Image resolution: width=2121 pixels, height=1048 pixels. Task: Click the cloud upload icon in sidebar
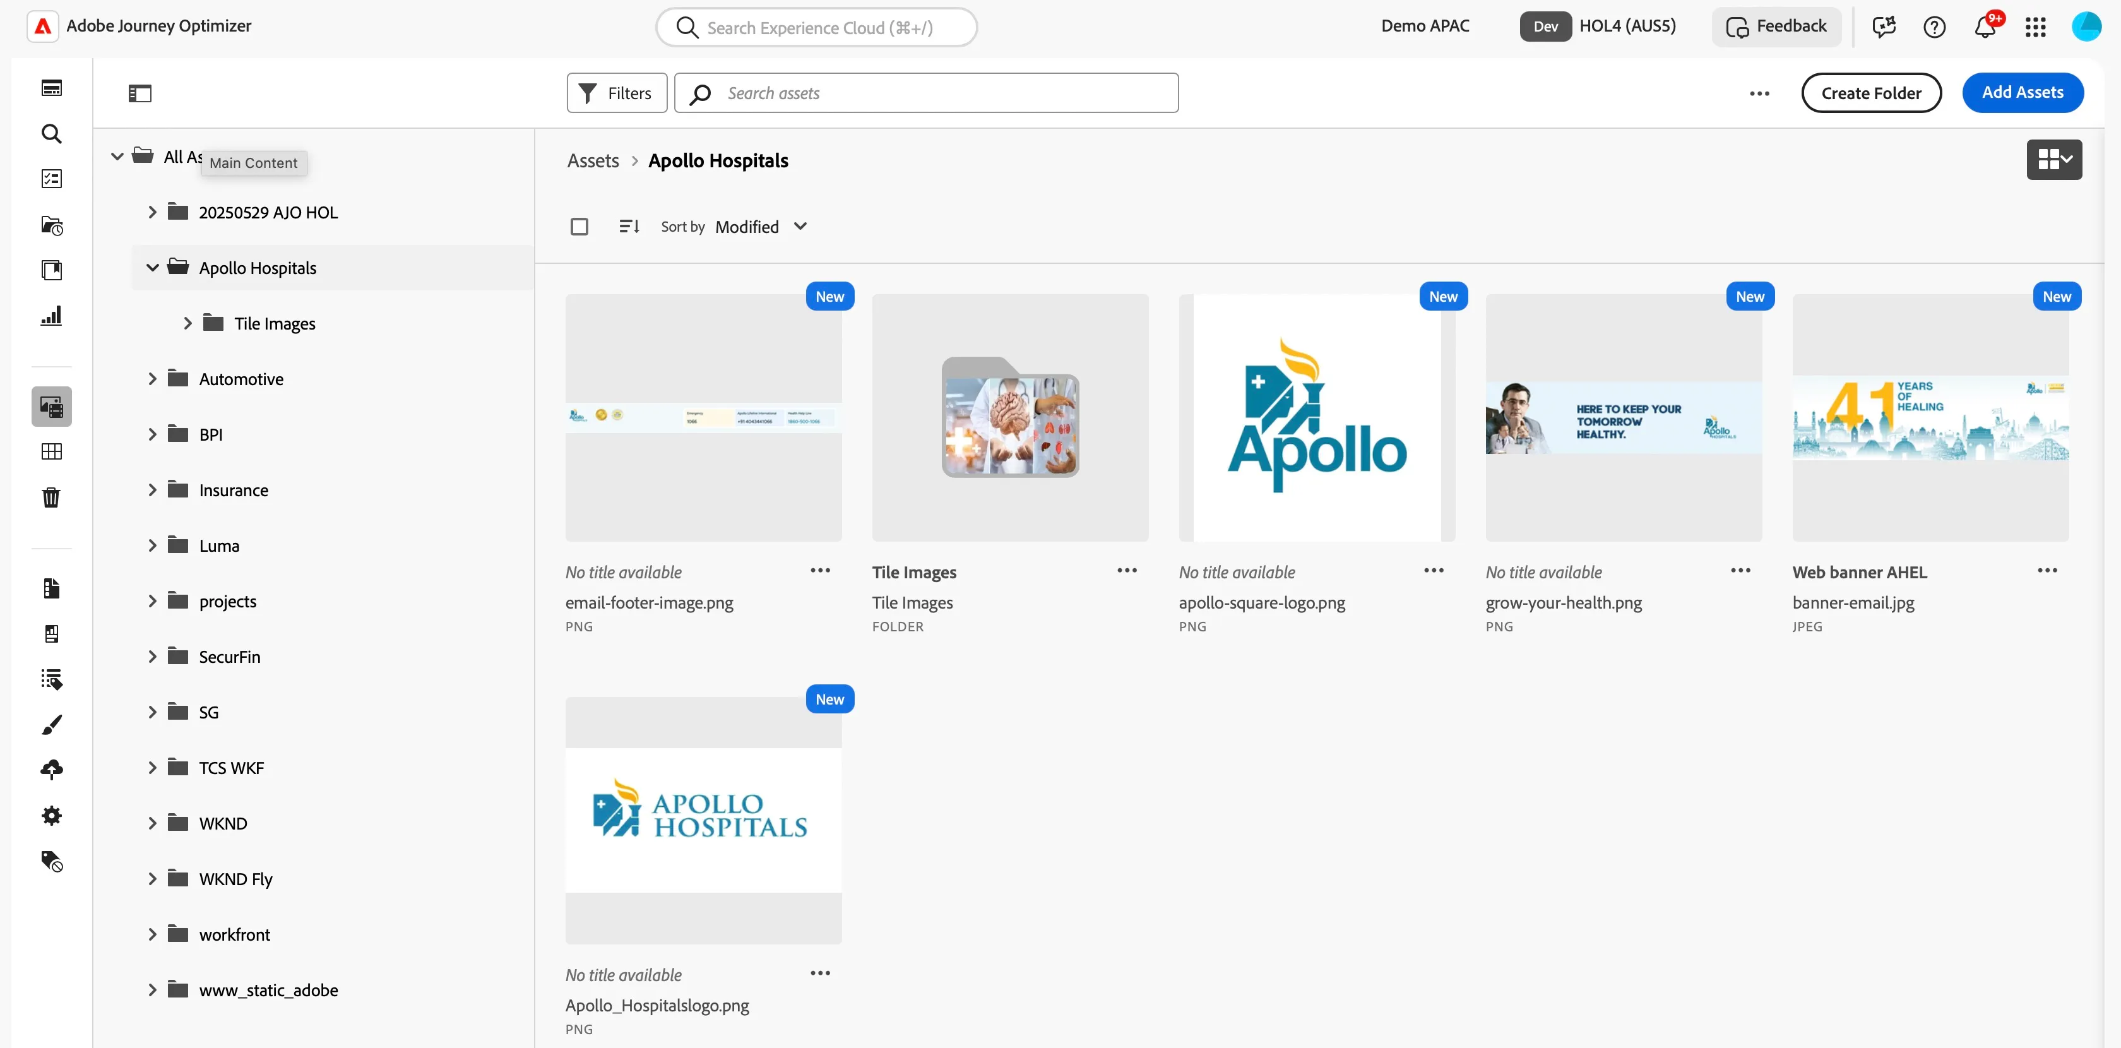tap(52, 770)
